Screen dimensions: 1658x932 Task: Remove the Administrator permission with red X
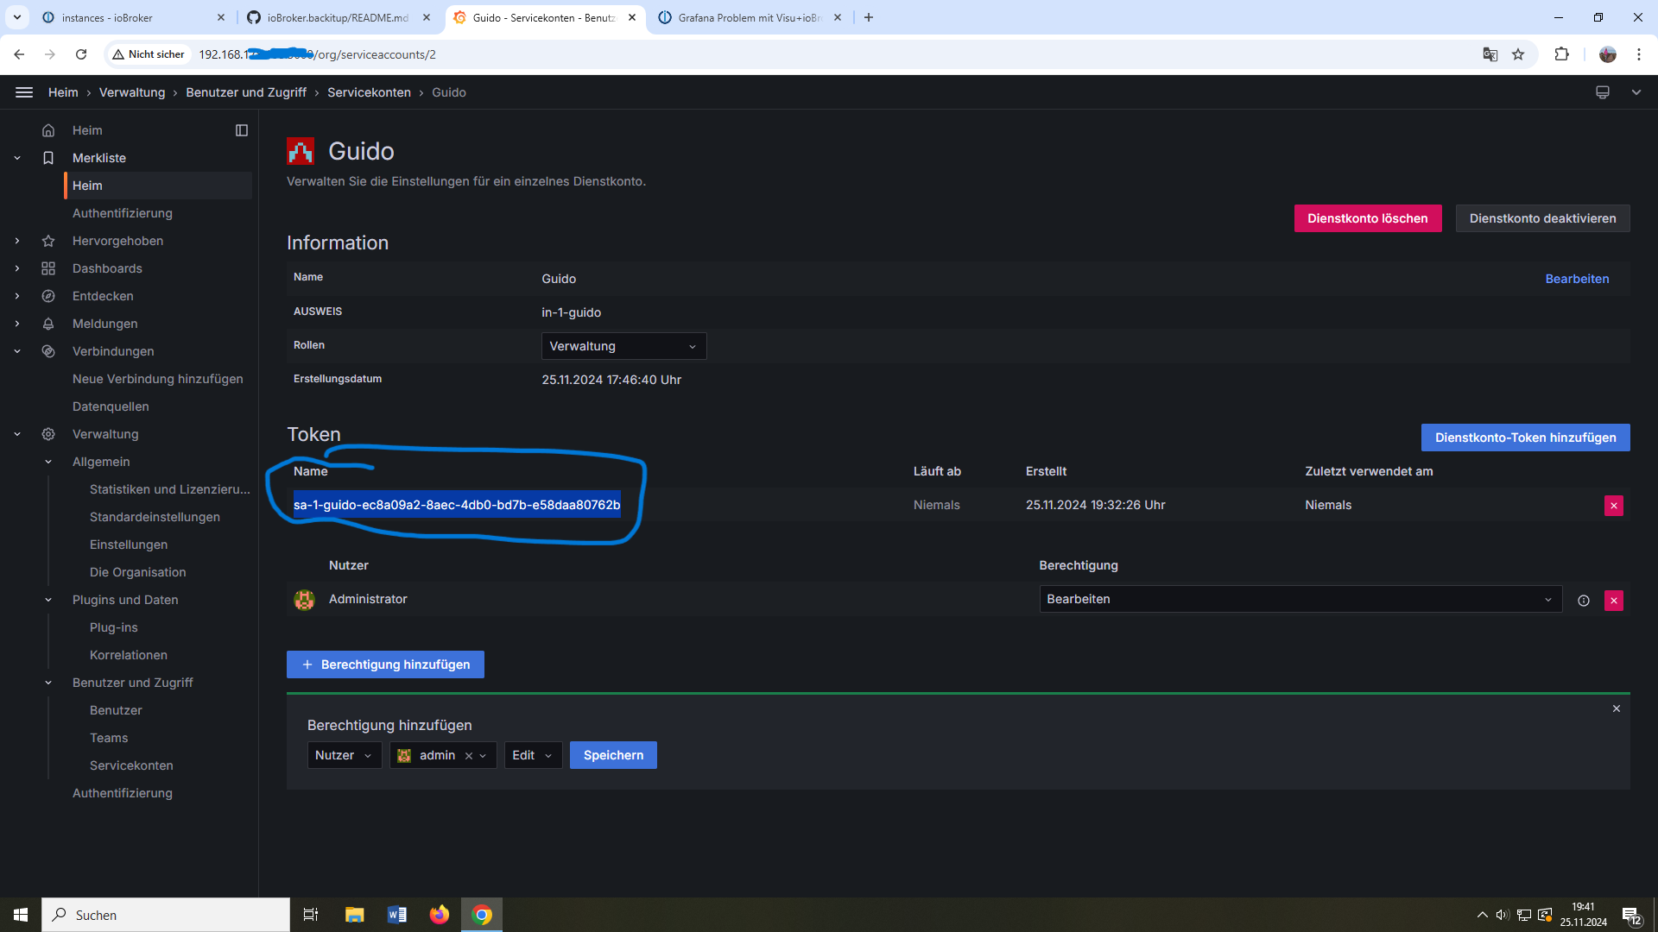[1613, 601]
